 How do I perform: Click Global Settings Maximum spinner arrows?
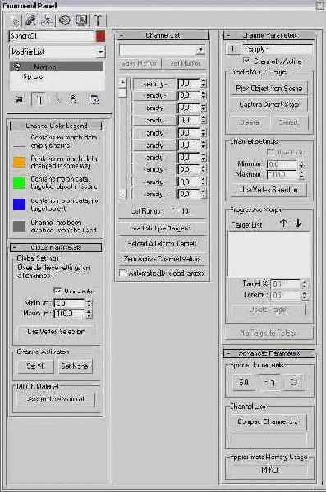(89, 314)
